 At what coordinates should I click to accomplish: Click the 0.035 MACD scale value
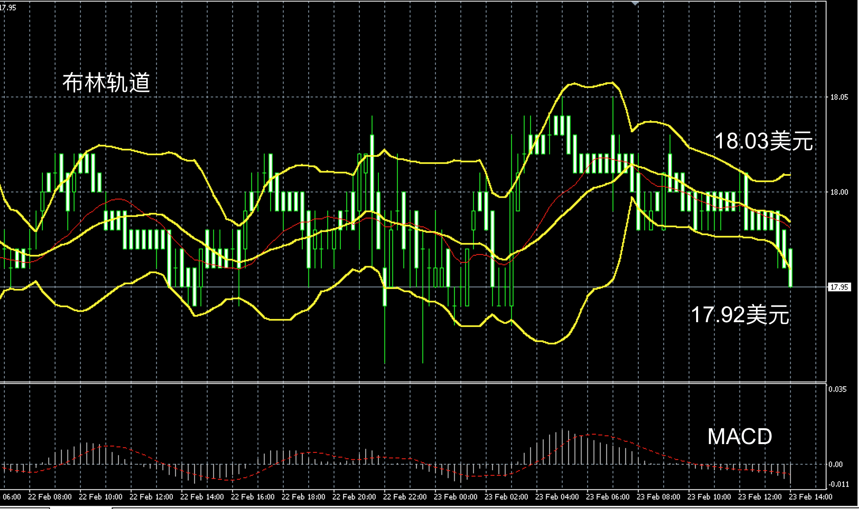pos(837,389)
